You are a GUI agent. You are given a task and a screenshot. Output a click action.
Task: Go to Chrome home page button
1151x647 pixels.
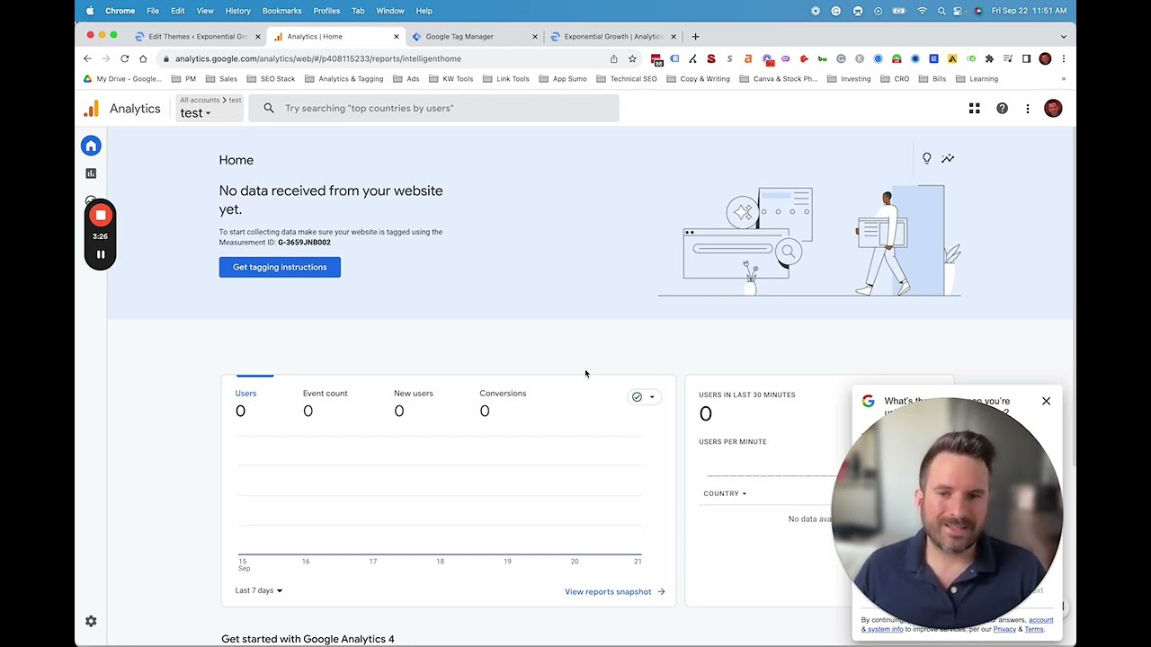click(x=143, y=58)
